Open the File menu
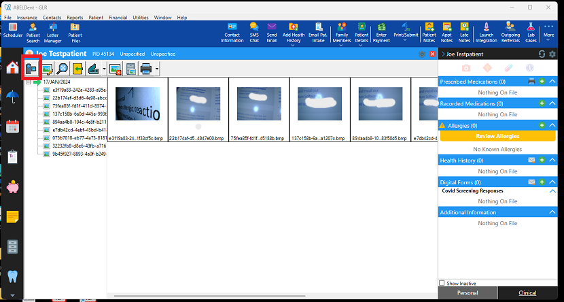Image resolution: width=564 pixels, height=302 pixels. pyautogui.click(x=7, y=17)
